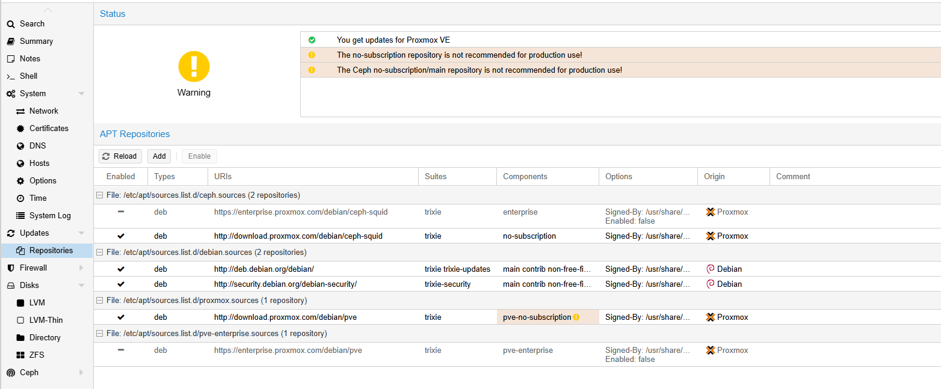Collapse the Disks menu section arrow
Screen dimensions: 941x389
pyautogui.click(x=81, y=286)
